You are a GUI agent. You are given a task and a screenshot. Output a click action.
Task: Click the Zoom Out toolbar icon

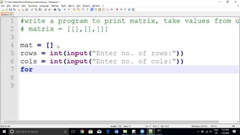(x=69, y=9)
